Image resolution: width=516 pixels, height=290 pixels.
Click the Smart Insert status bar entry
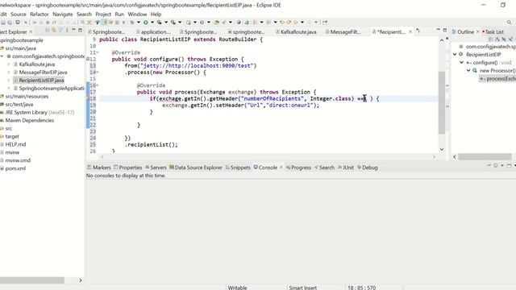pyautogui.click(x=303, y=288)
